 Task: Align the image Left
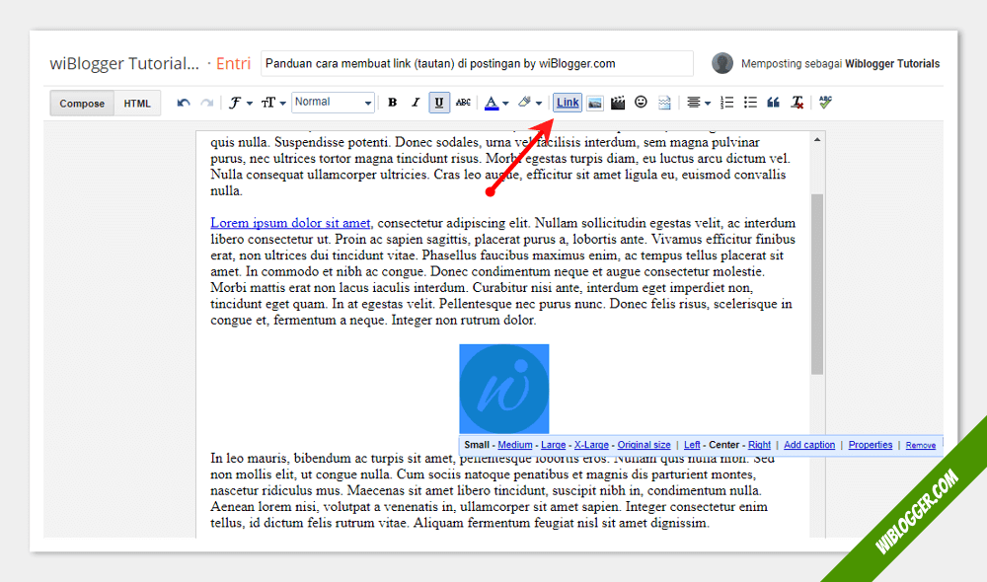(692, 445)
